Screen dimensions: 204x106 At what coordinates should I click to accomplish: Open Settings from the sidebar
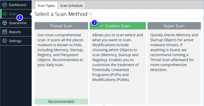15,41
